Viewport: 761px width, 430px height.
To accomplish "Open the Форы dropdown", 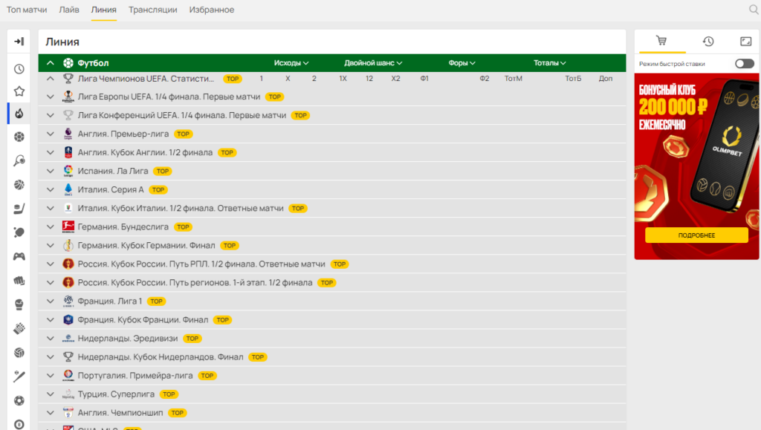I will point(462,63).
